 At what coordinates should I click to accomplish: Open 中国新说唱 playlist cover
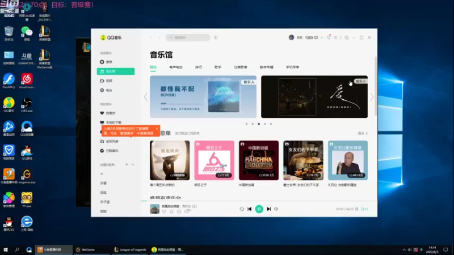(x=259, y=160)
